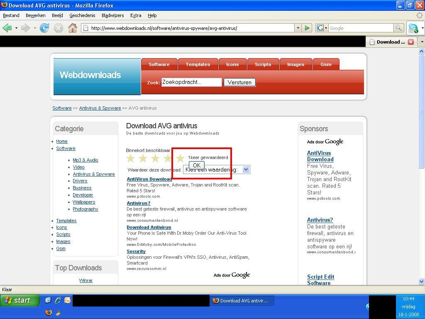Open the list all tabs dropdown
Screen dimensions: 425x319
[x=422, y=42]
